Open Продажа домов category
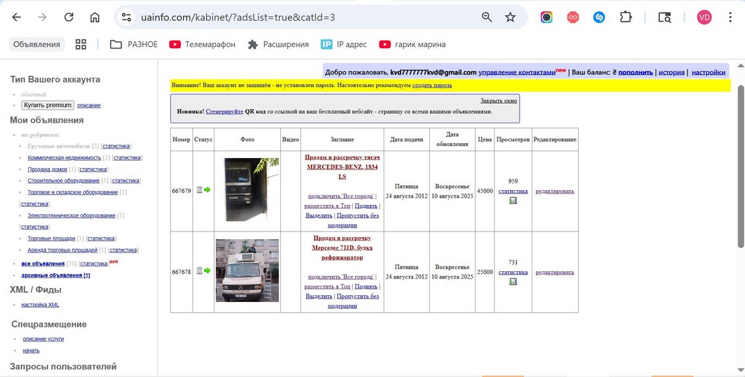 pyautogui.click(x=47, y=169)
